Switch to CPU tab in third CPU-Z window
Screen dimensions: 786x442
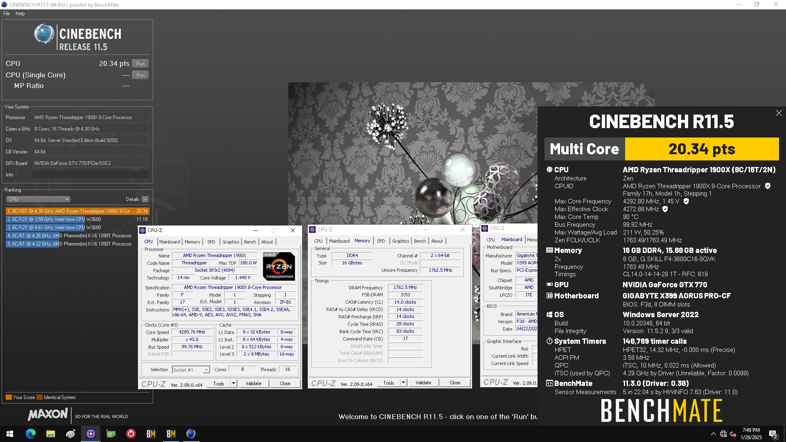(490, 240)
